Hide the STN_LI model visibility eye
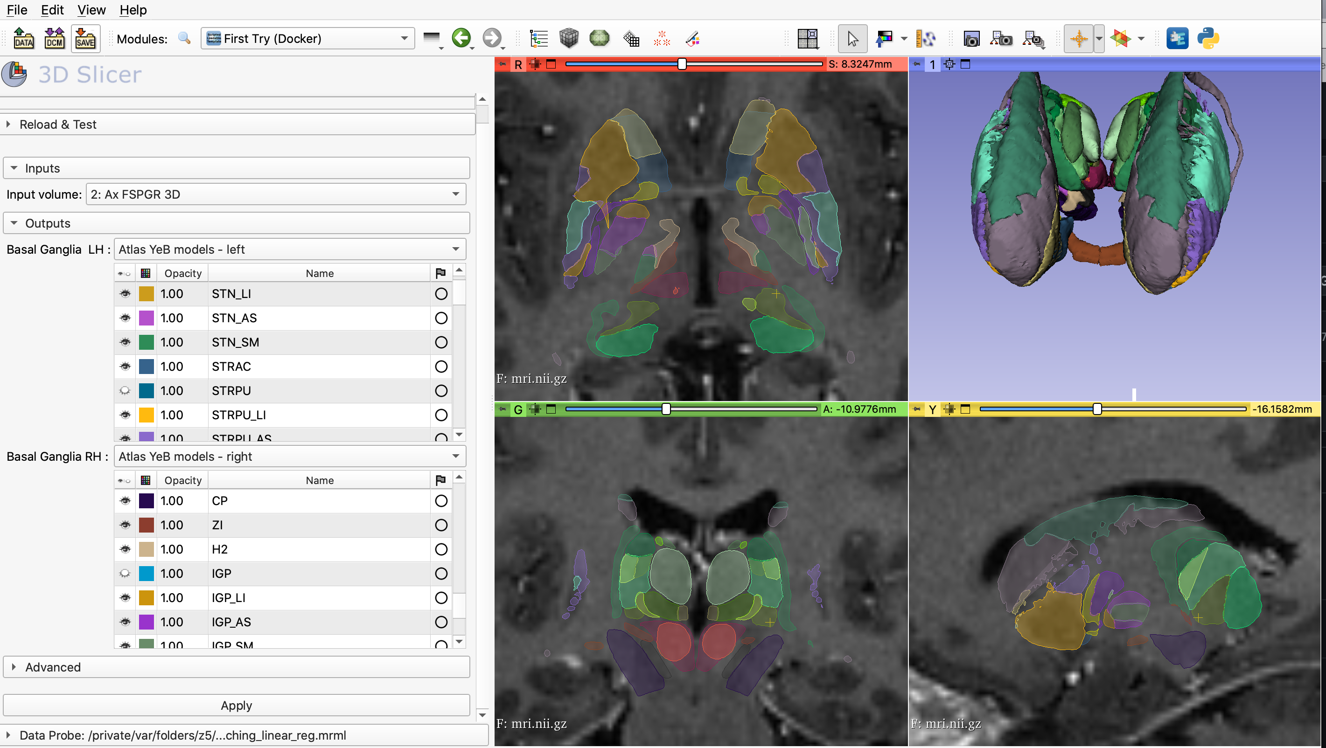Screen dimensions: 1326x748 point(125,294)
